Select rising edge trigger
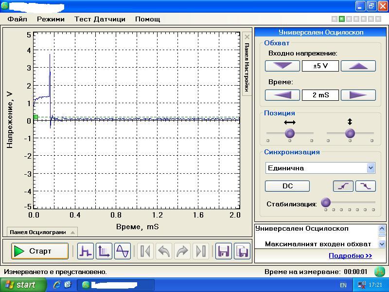This screenshot has width=389, height=292. coord(343,186)
